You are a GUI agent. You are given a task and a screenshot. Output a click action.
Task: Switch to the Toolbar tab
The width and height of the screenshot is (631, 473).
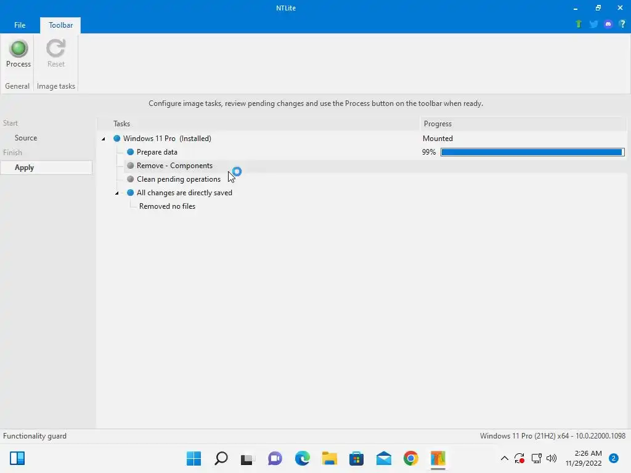[x=60, y=25]
